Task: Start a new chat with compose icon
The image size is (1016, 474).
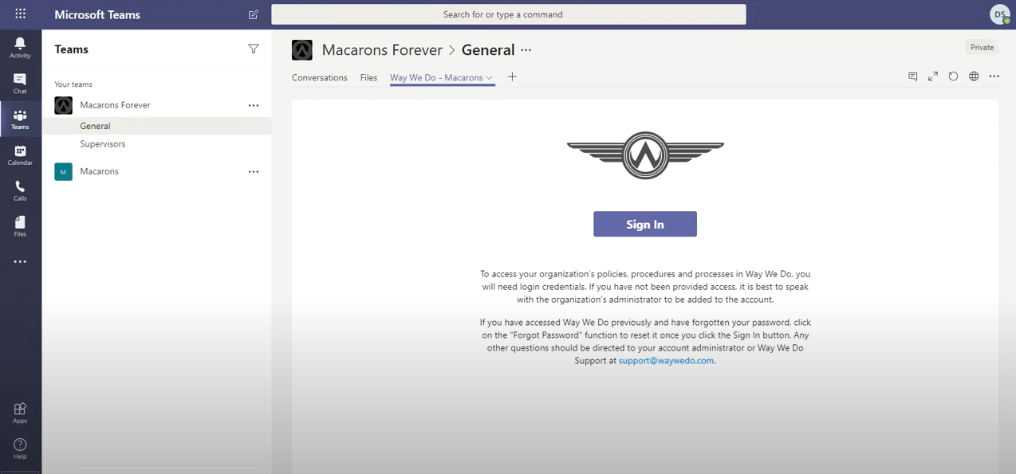Action: tap(254, 14)
